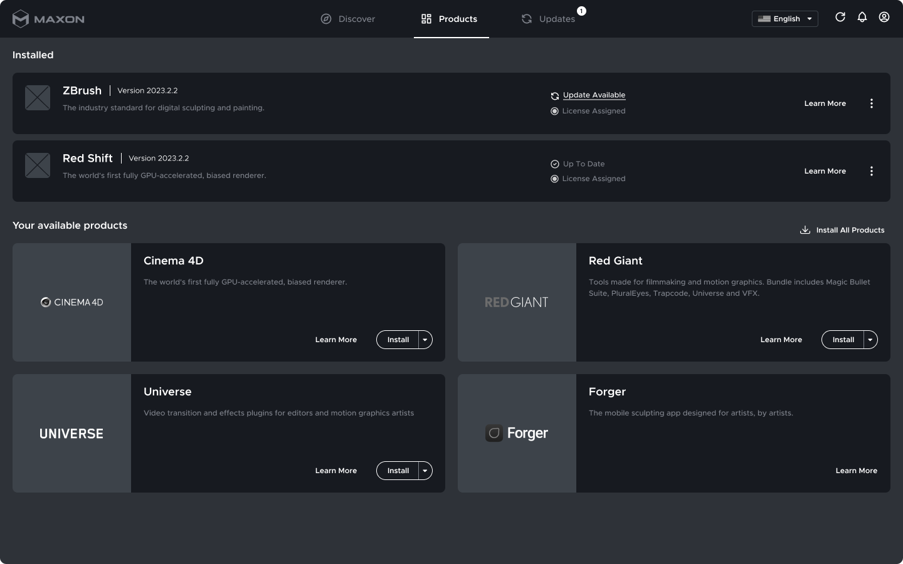This screenshot has height=564, width=903.
Task: Click Learn More for Red Shift
Action: pos(825,171)
